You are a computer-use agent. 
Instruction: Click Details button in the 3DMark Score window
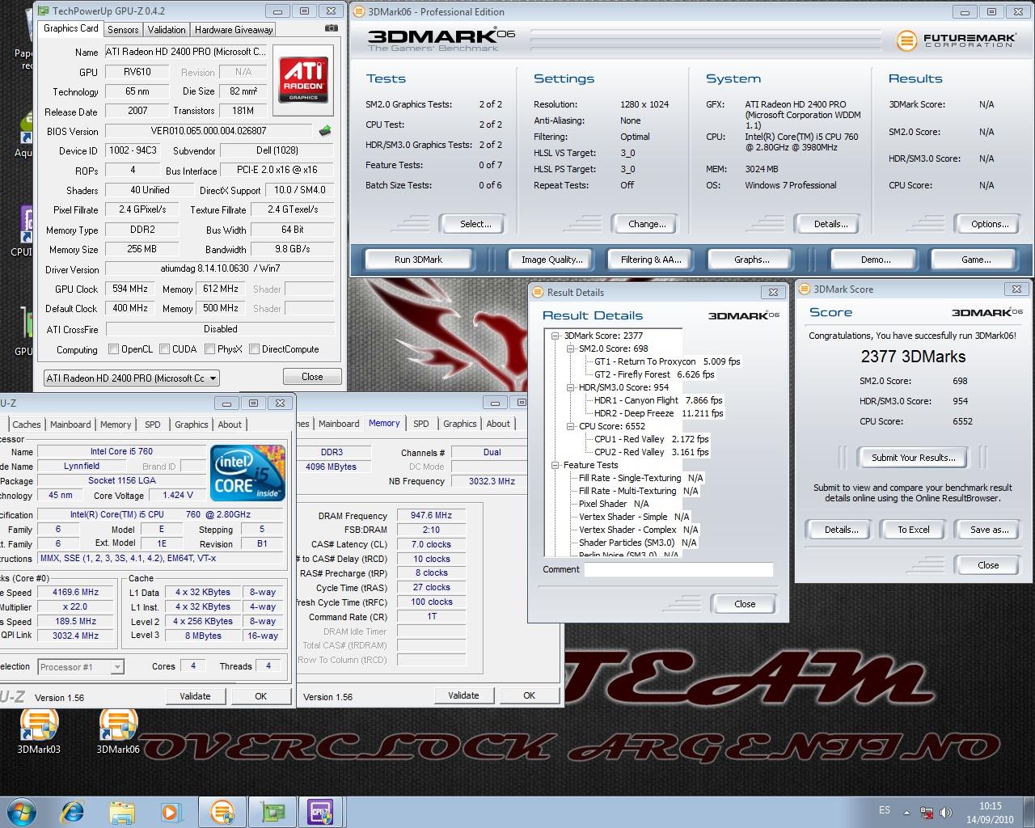(841, 530)
